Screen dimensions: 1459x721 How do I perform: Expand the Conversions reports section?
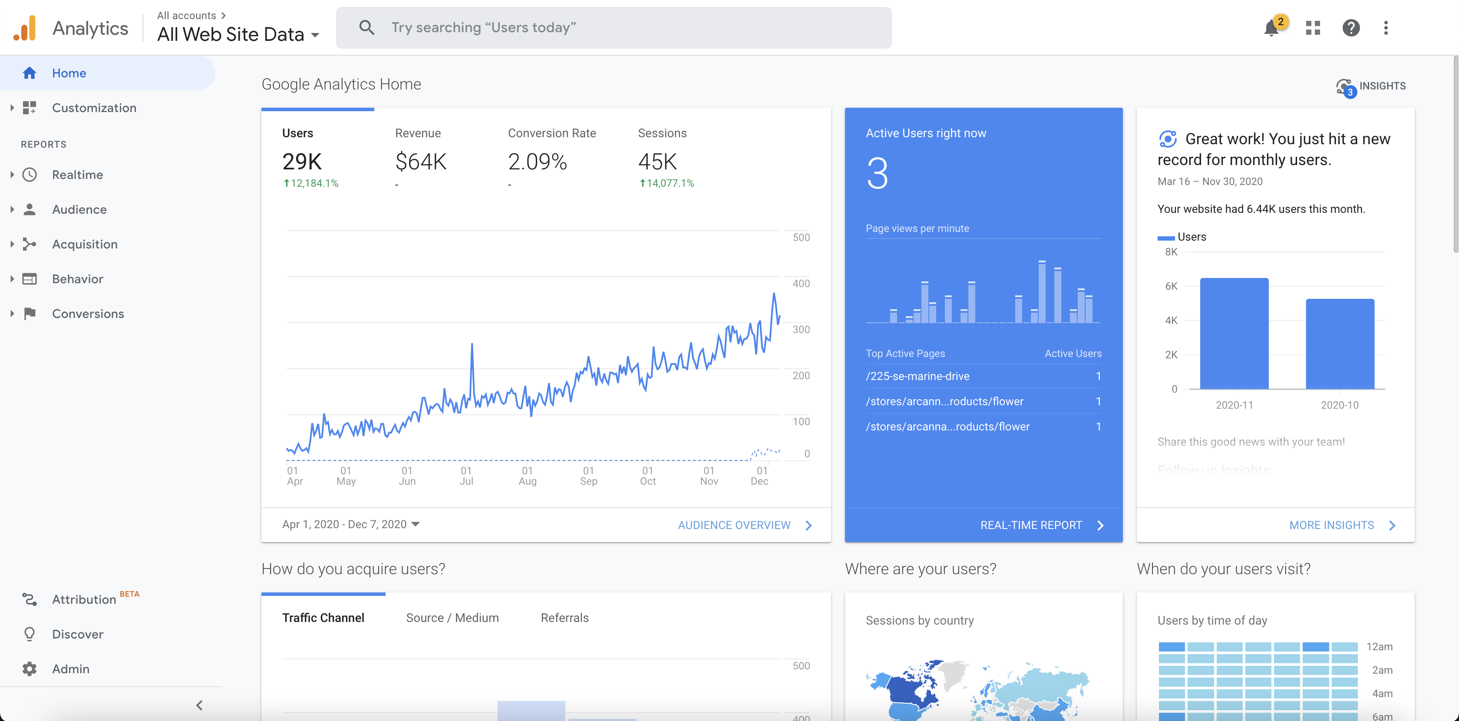point(12,314)
